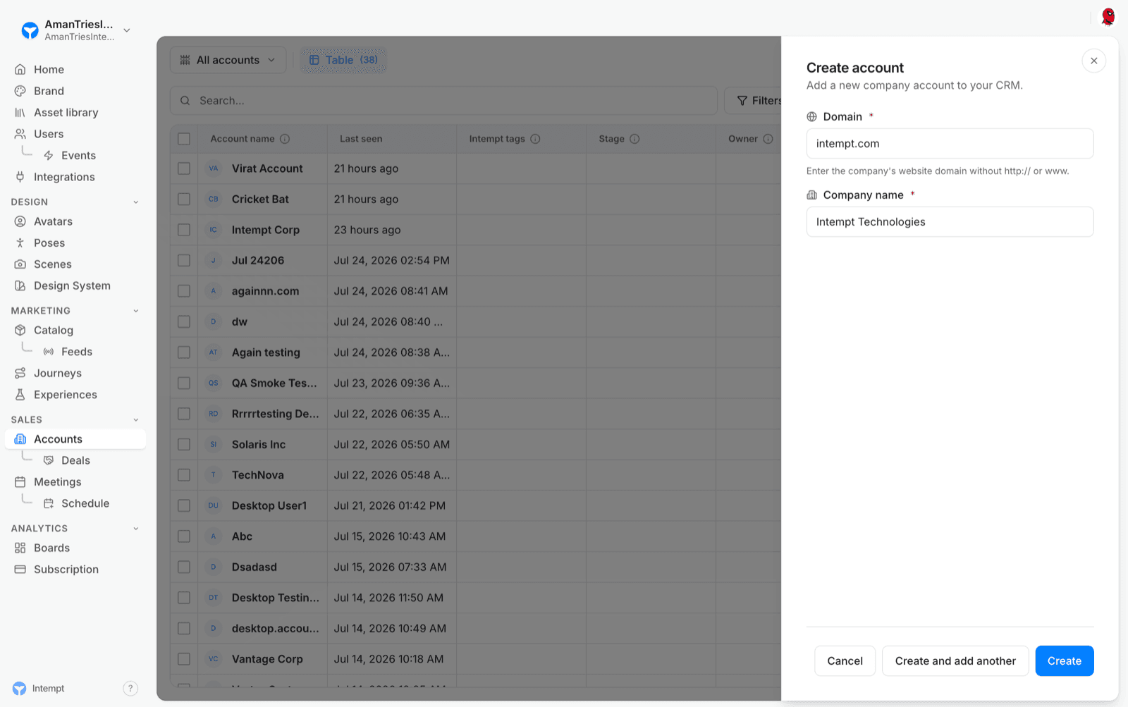Check the Jul 24206 row checkbox
The image size is (1128, 707).
click(x=184, y=261)
